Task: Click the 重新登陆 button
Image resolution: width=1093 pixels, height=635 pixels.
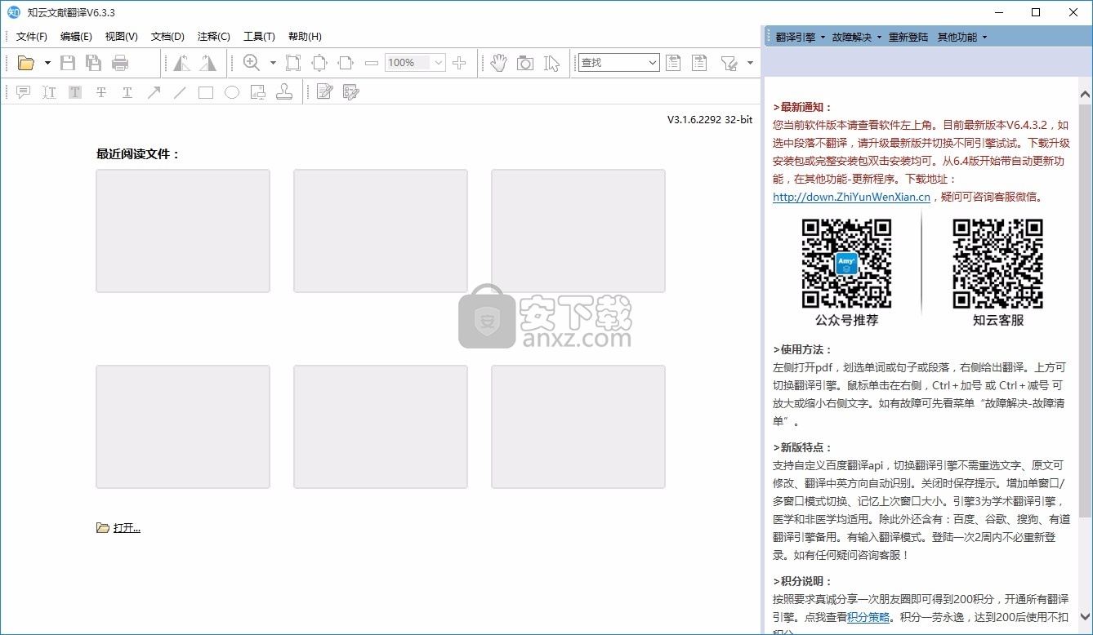Action: pyautogui.click(x=908, y=37)
